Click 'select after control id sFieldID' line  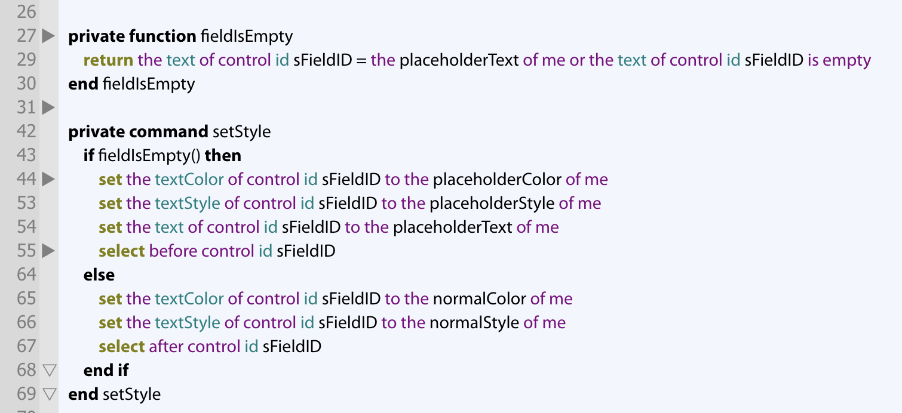point(210,347)
